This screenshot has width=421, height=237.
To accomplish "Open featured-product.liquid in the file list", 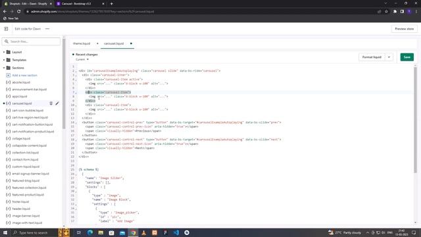I will pos(28,195).
